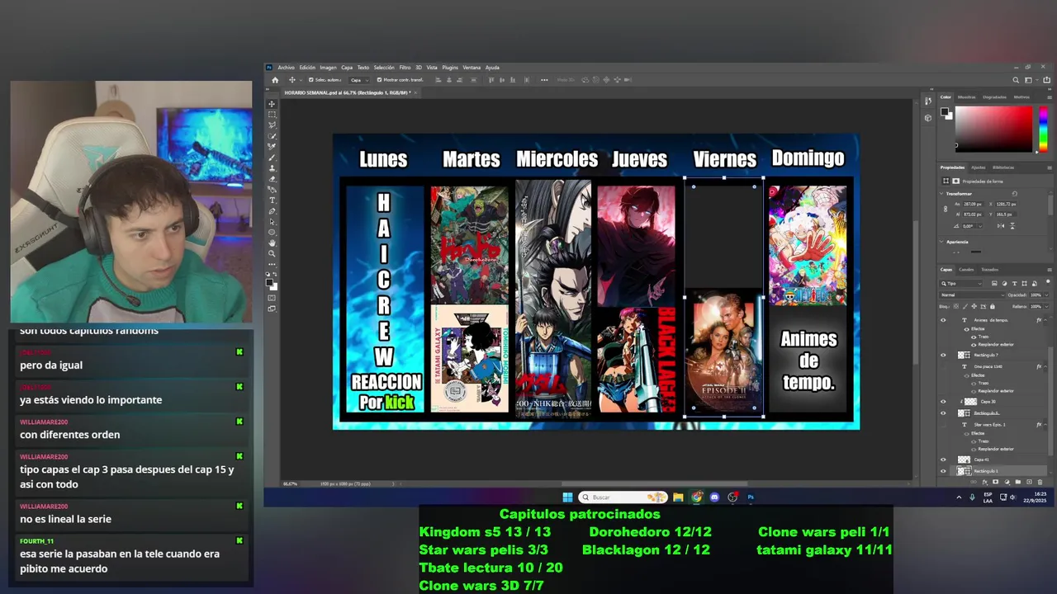Screen dimensions: 1057x594
Task: Click the Windows Start button
Action: tap(567, 497)
